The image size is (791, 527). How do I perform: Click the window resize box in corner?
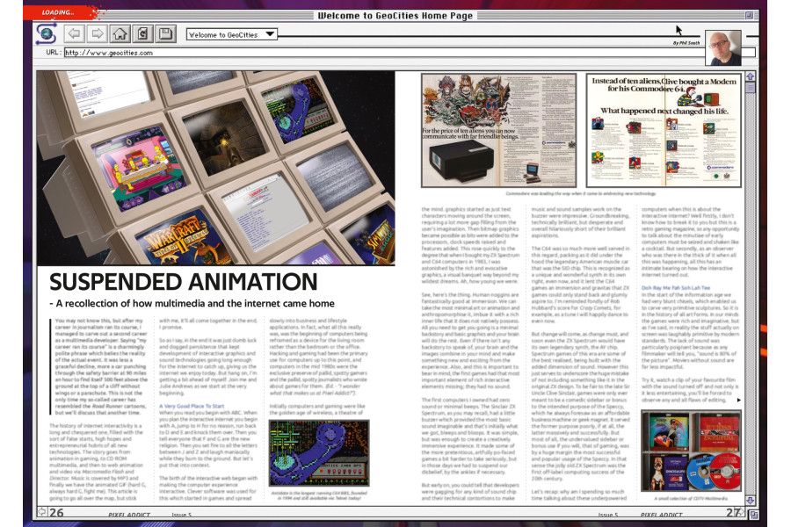[x=754, y=515]
